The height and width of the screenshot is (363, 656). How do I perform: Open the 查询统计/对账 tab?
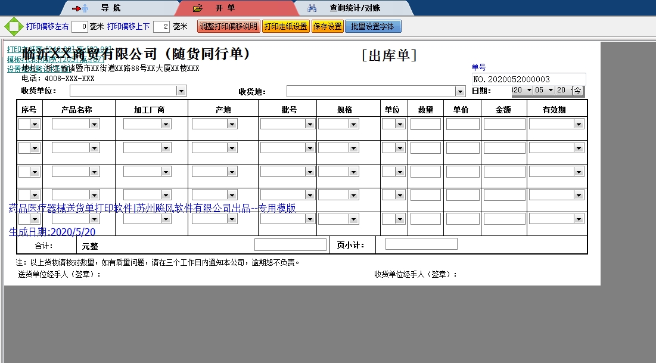point(355,8)
